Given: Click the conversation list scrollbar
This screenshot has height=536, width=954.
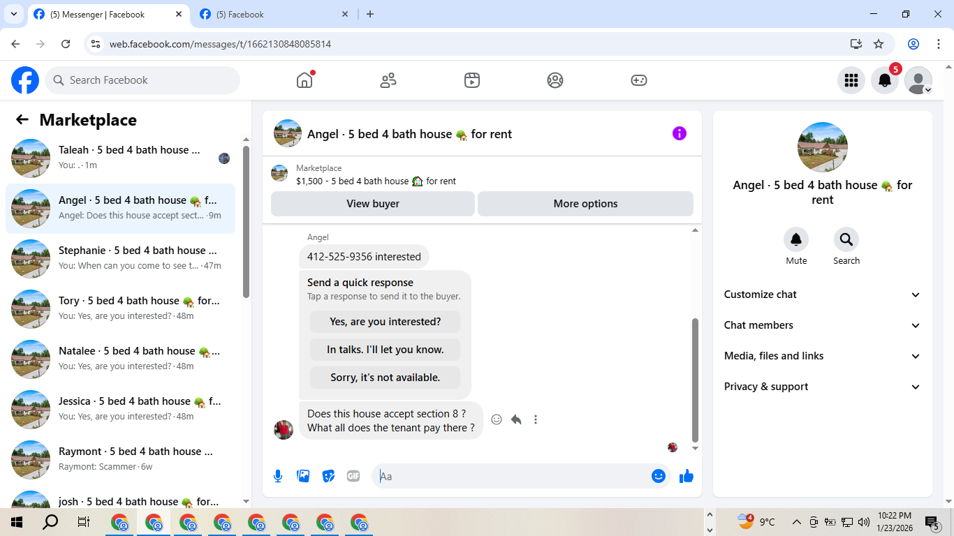Looking at the screenshot, I should click(x=246, y=221).
